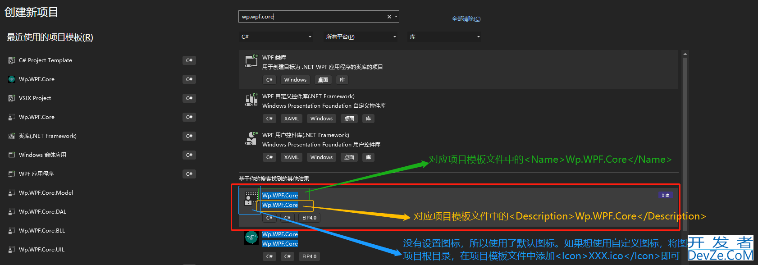Click the Wp.WPF.Core.DAL template icon
Viewport: 758px width, 265px height.
click(12, 212)
